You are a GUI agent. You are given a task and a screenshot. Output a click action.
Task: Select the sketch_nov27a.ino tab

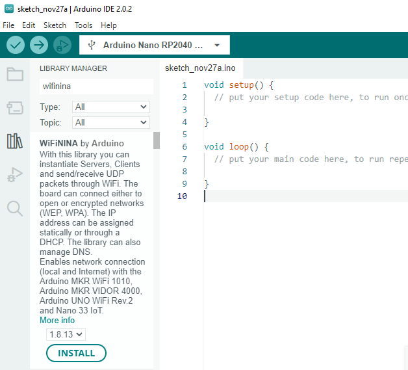tap(200, 68)
